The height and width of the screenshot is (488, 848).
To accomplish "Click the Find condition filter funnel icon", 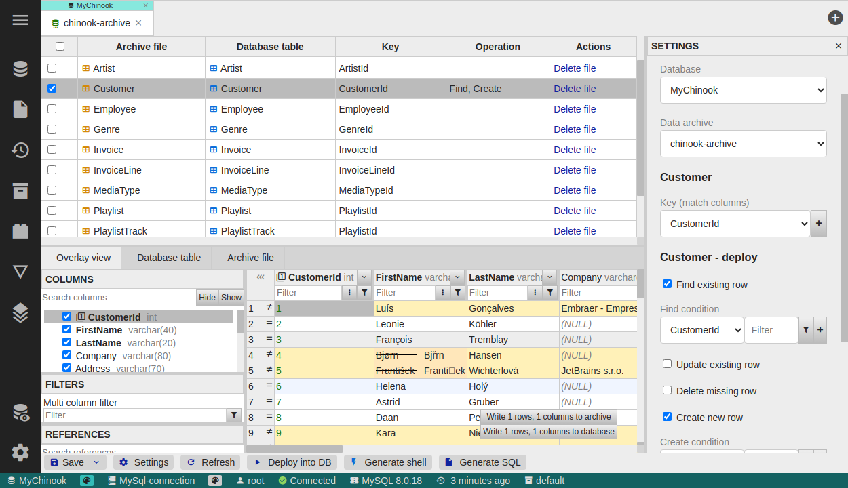I will coord(806,330).
